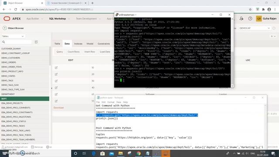
Task: Select DEMO_ORDERS table in the list
Action: pos(24,62)
